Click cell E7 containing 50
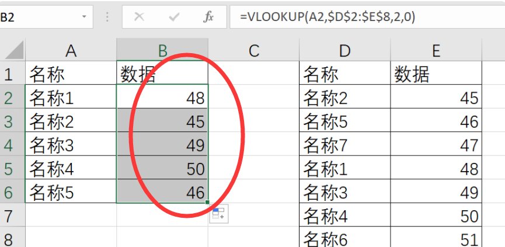This screenshot has width=505, height=247. [436, 217]
